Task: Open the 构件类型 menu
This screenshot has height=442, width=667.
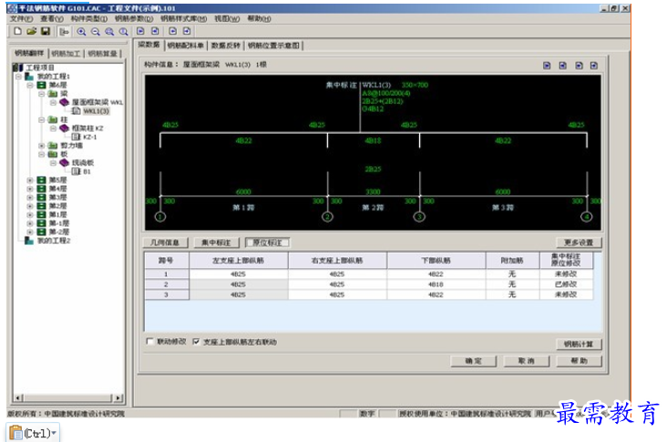Action: point(89,19)
